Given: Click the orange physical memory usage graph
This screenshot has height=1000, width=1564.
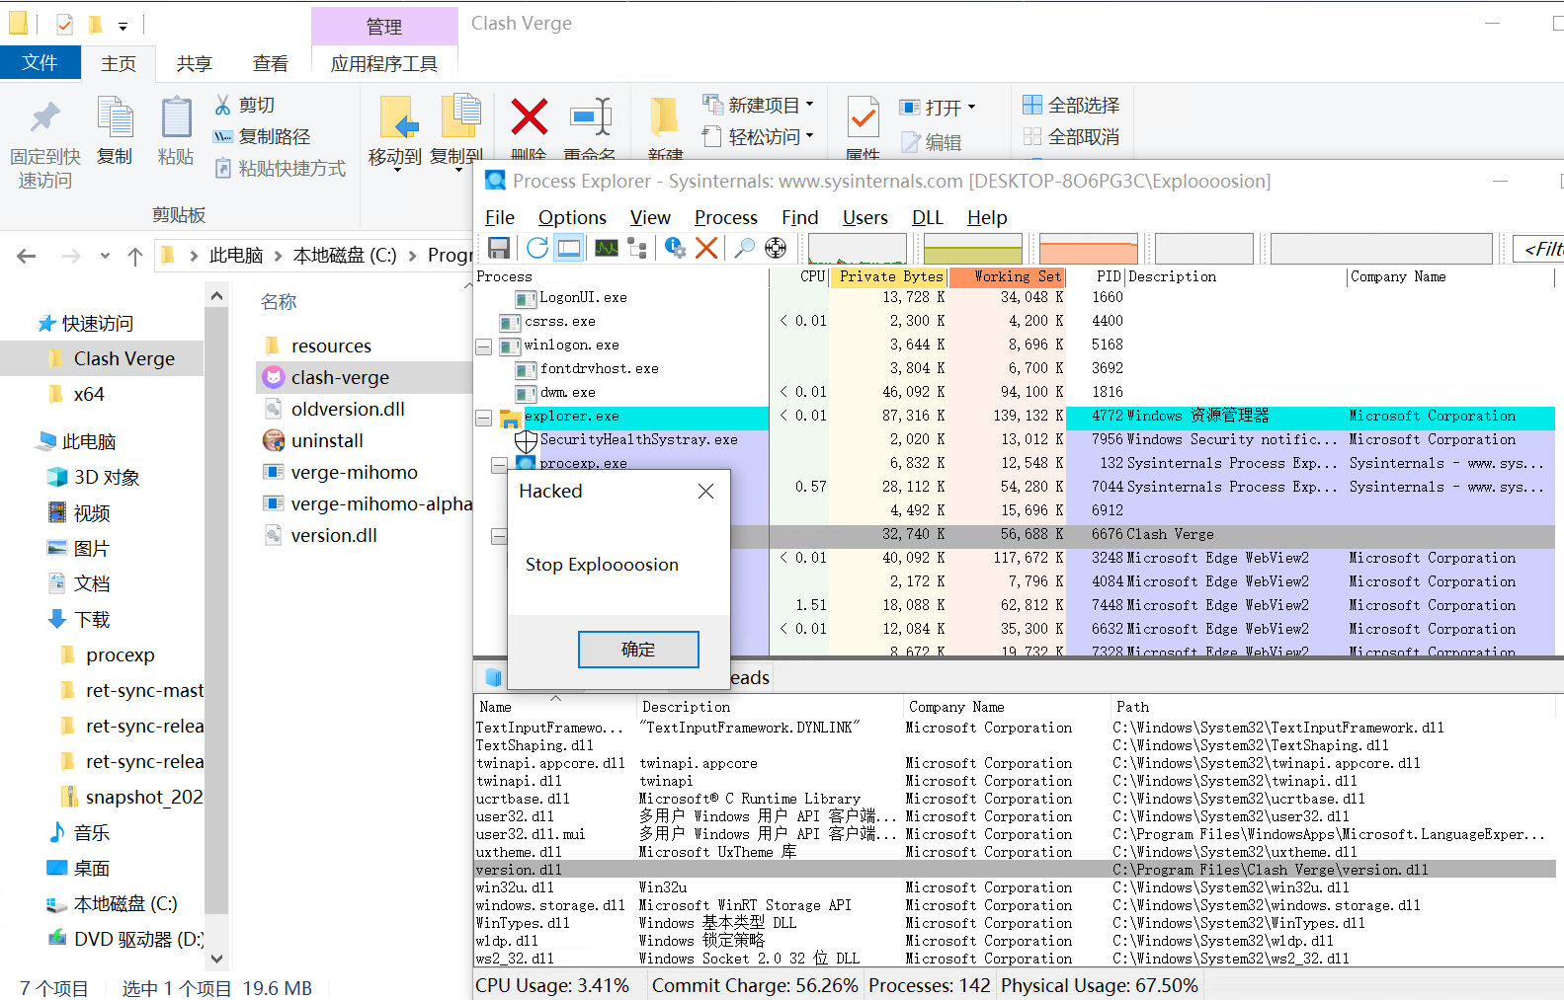Looking at the screenshot, I should pyautogui.click(x=1088, y=249).
